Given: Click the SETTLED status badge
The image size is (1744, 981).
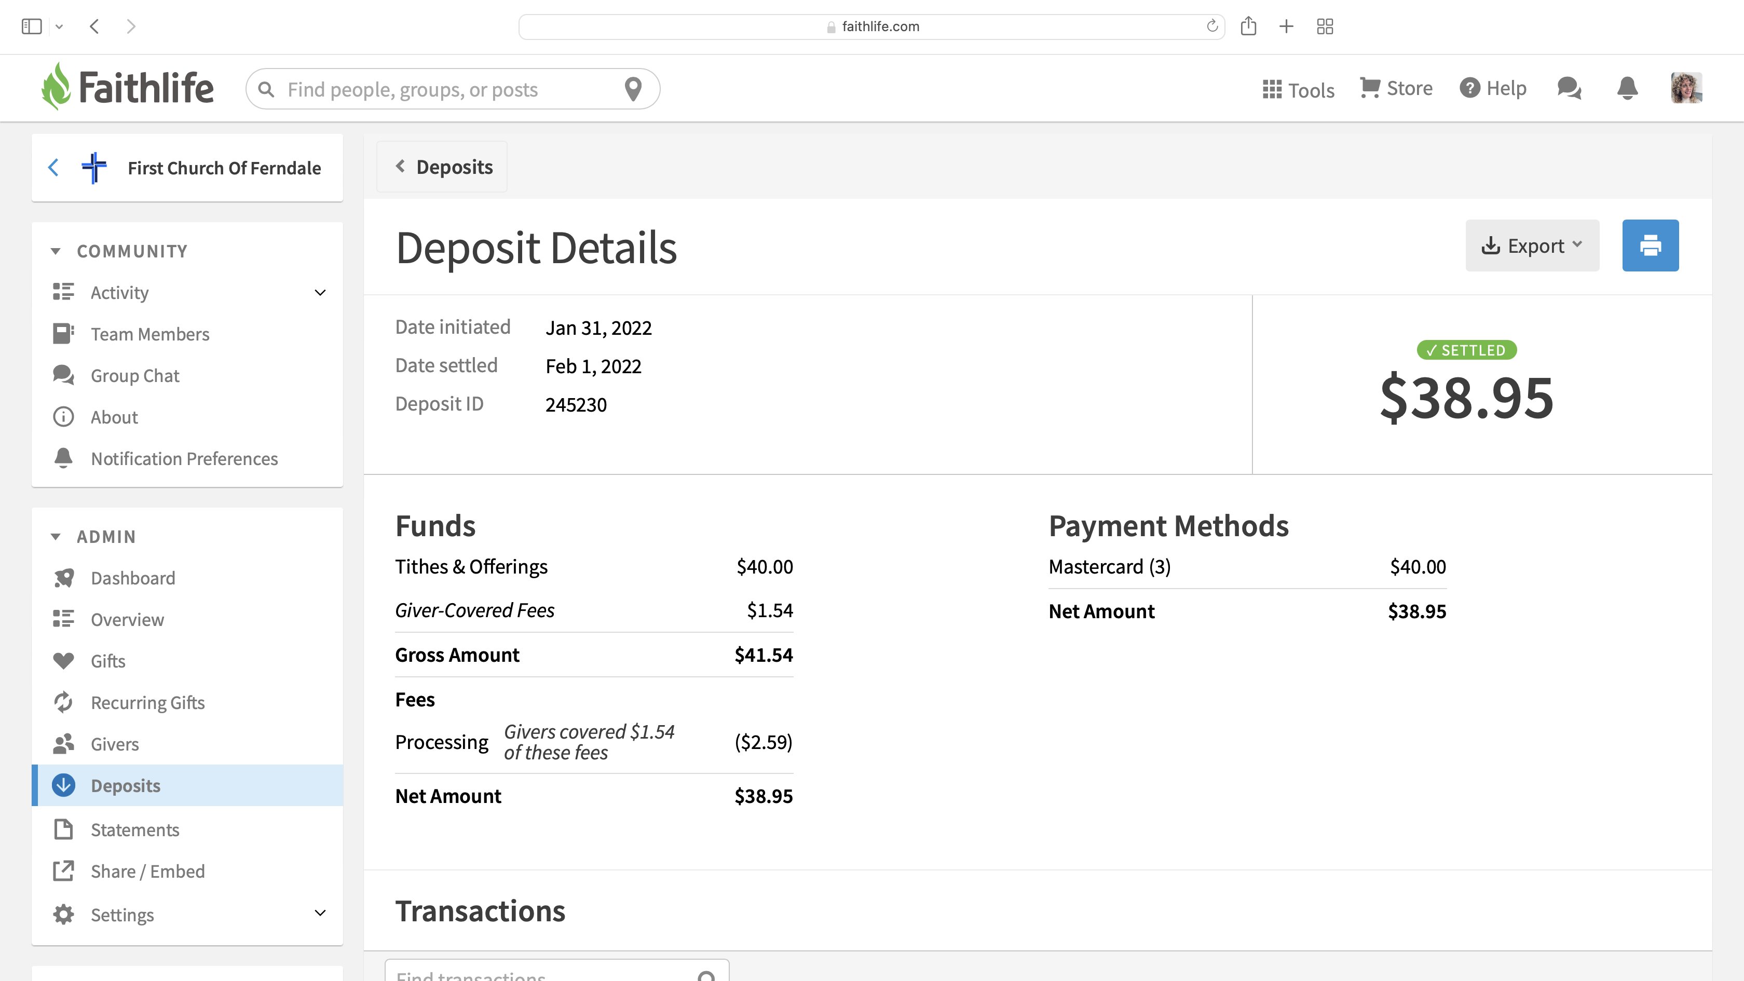Looking at the screenshot, I should (1466, 350).
